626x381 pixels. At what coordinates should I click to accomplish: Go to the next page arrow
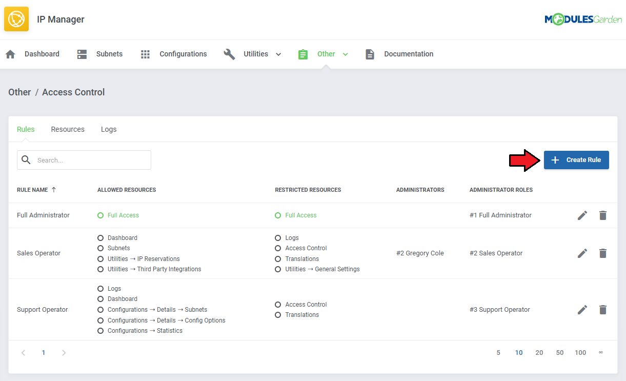pos(64,353)
